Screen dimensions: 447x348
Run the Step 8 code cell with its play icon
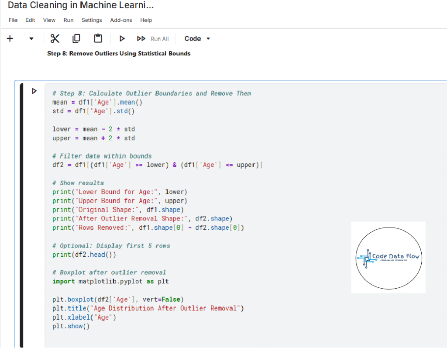(34, 91)
